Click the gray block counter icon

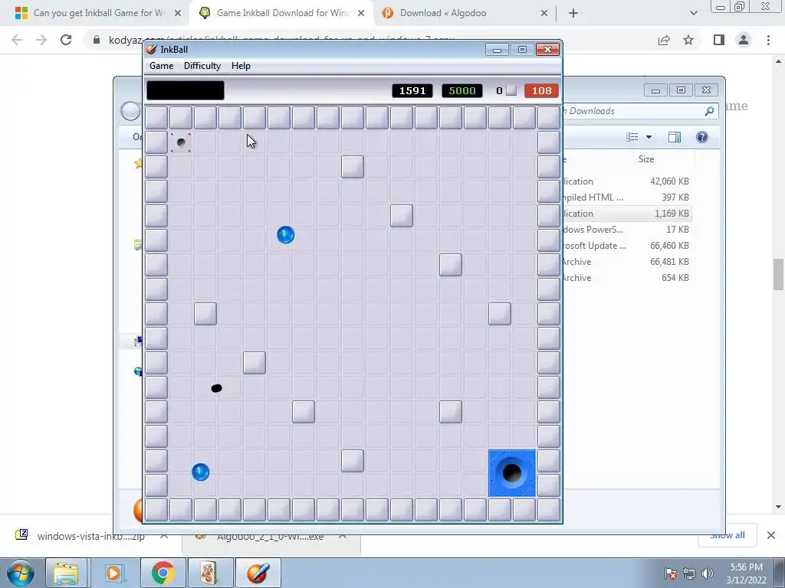click(x=511, y=90)
